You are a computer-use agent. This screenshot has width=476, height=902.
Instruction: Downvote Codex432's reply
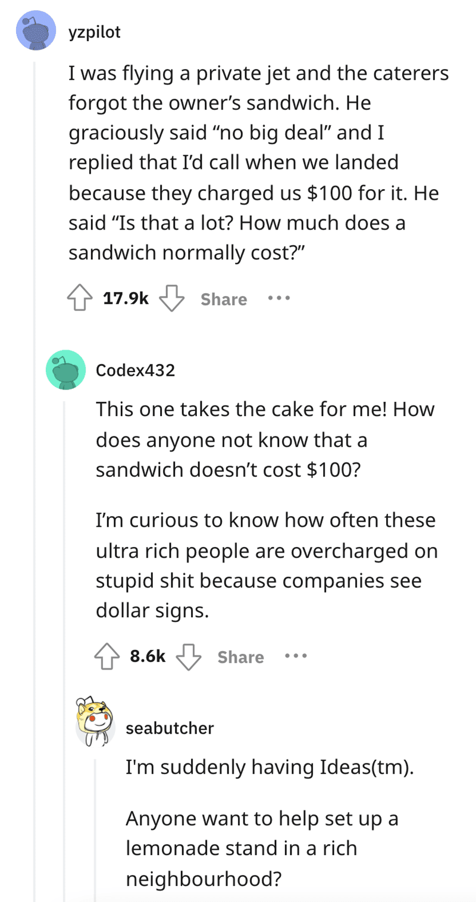189,656
